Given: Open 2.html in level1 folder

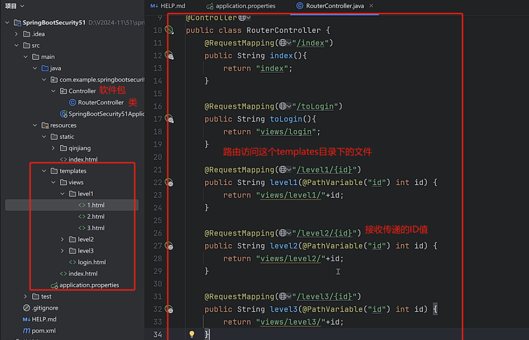Looking at the screenshot, I should click(x=91, y=216).
